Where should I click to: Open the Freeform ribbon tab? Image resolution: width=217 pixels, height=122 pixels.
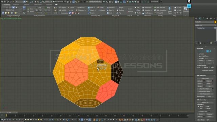[x=16, y=4]
